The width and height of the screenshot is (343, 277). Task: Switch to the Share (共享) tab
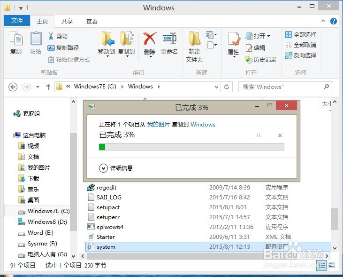67,22
